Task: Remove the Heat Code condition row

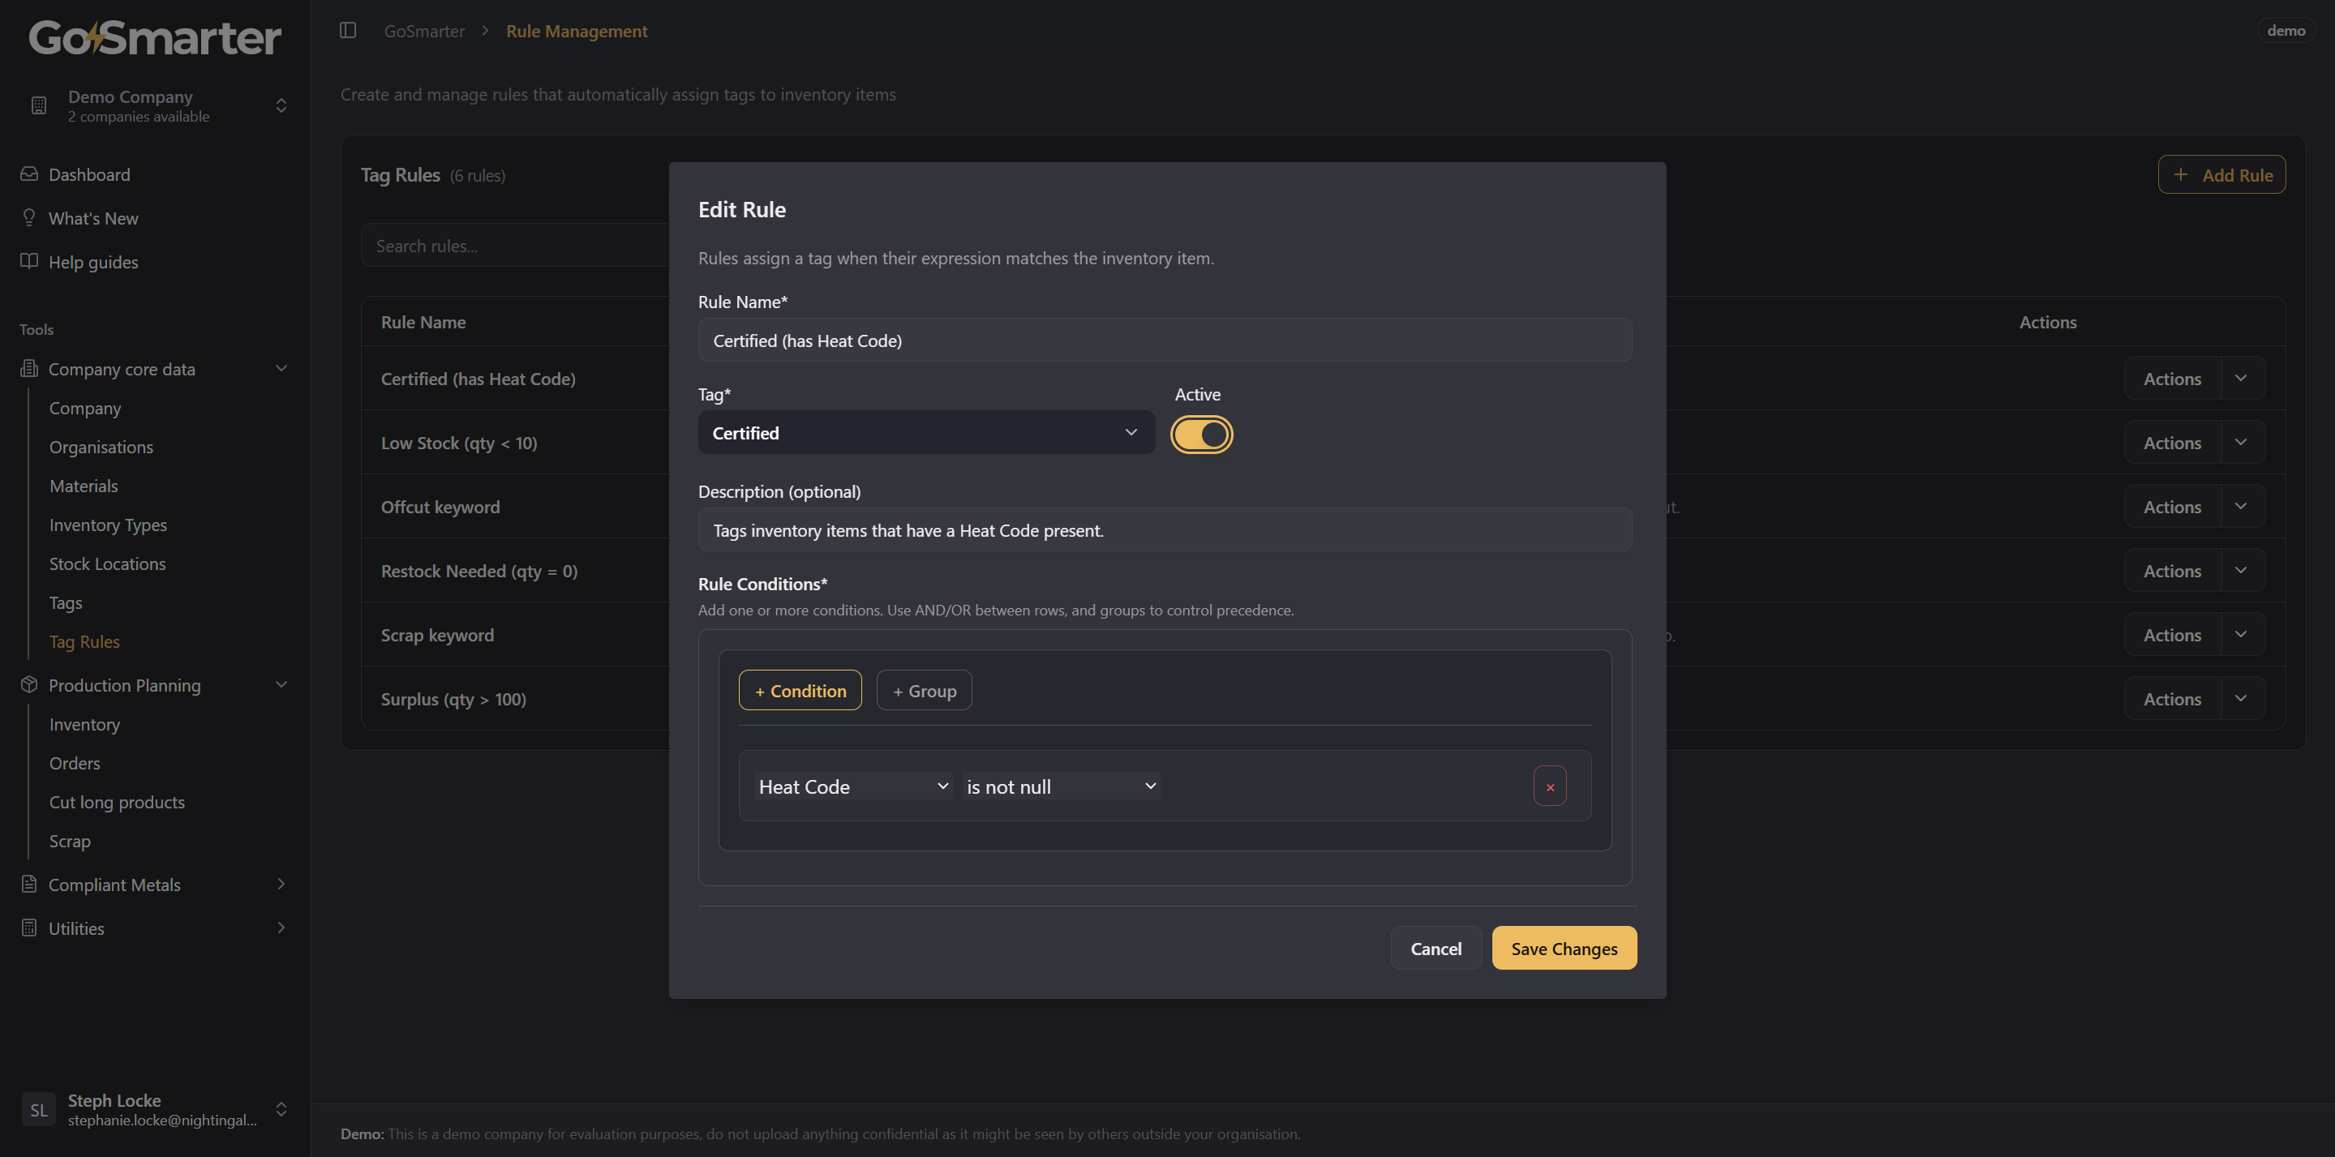Action: click(1550, 786)
